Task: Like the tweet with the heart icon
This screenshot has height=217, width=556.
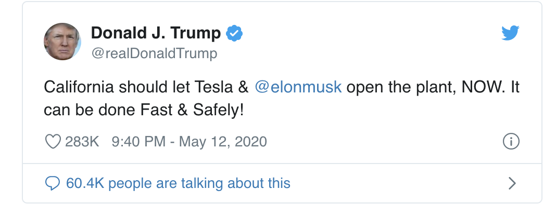Action: pyautogui.click(x=53, y=141)
